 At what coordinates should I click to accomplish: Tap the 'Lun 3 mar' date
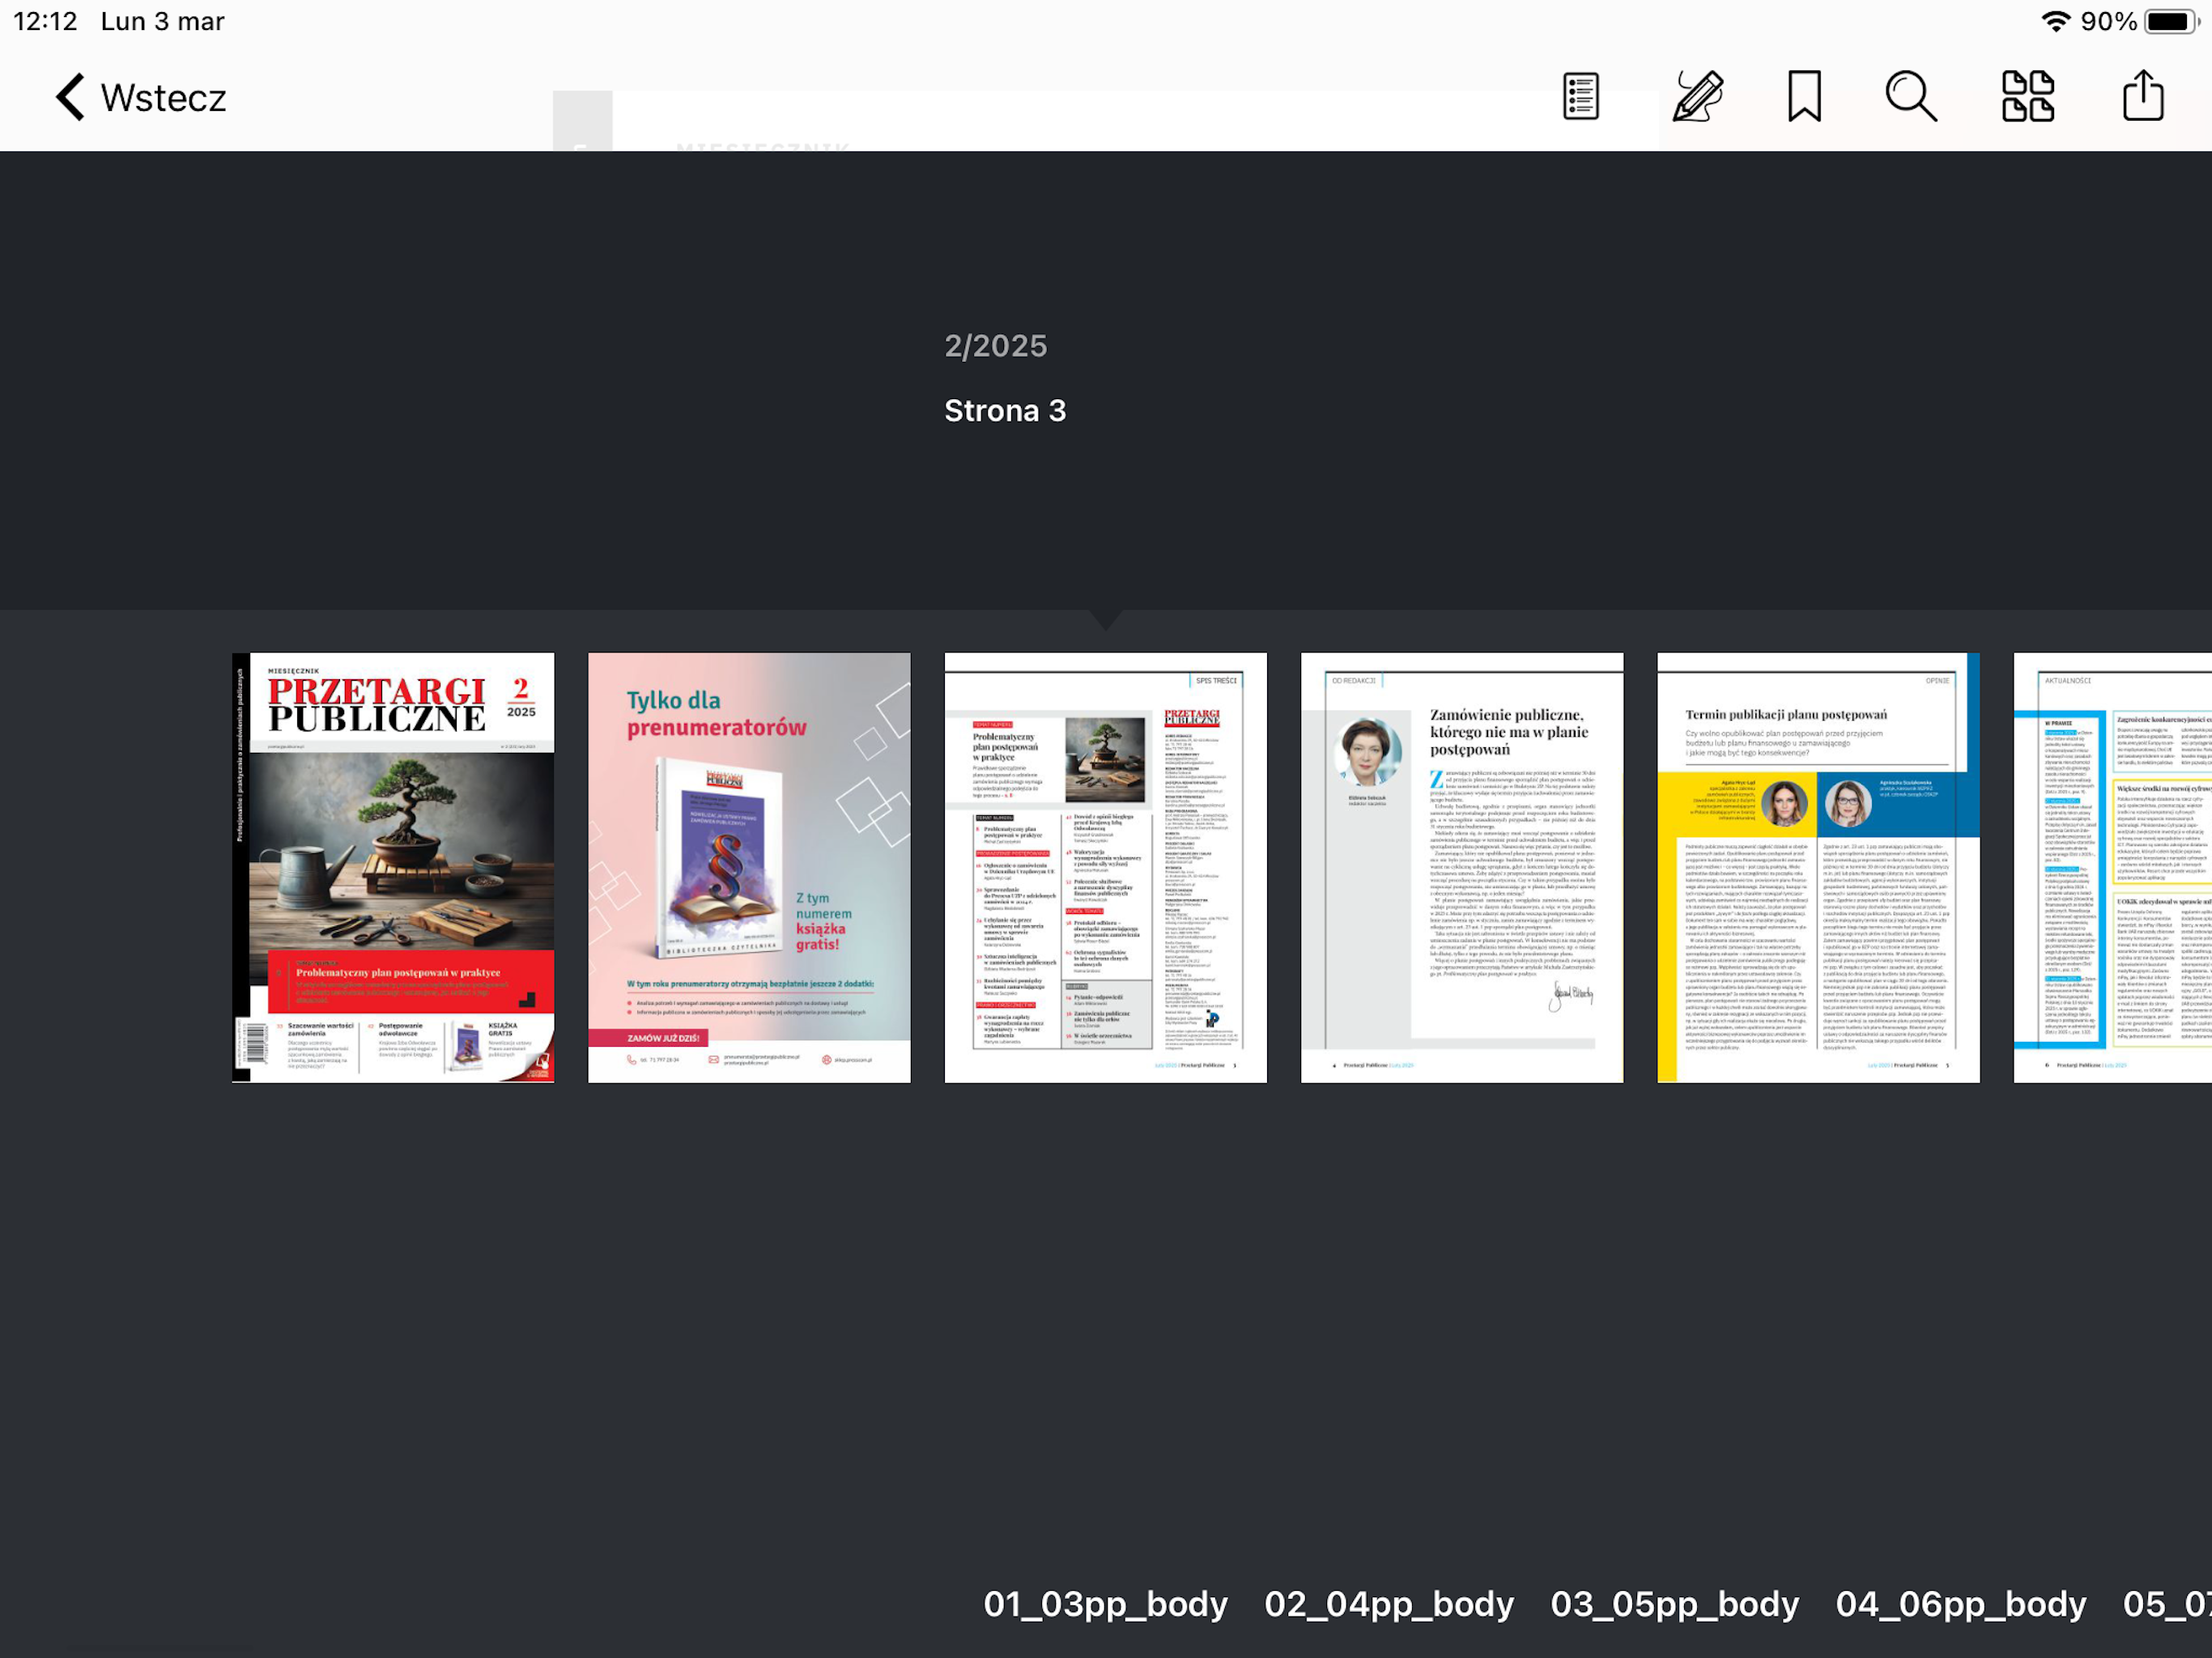tap(162, 21)
